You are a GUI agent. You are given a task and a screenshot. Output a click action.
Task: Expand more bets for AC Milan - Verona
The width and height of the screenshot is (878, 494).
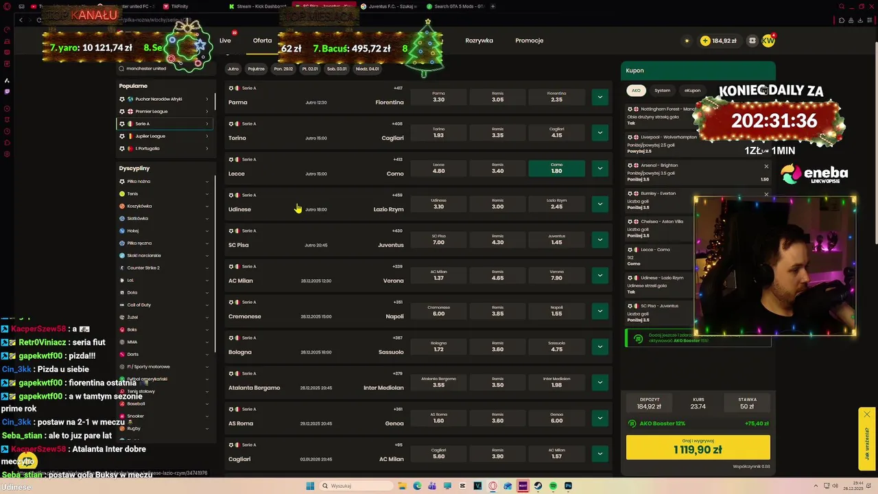click(600, 275)
